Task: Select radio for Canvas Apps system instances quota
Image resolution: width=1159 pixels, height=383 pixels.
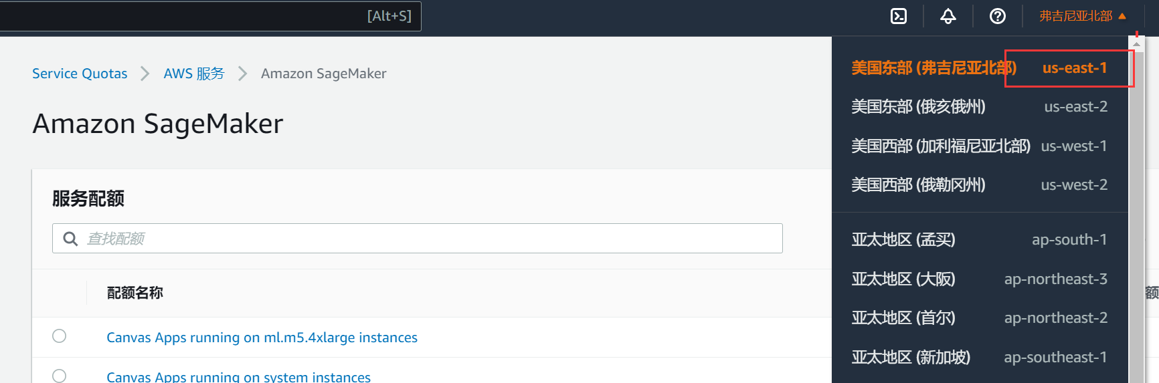Action: coord(60,376)
